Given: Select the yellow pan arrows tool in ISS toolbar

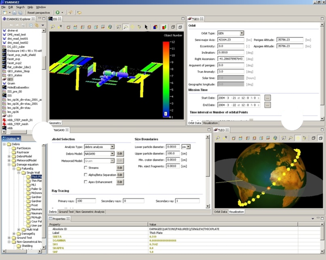Looking at the screenshot, I should (x=132, y=27).
